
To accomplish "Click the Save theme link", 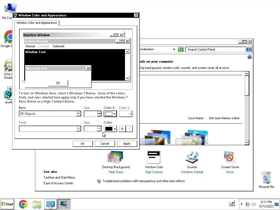I will pos(196,118).
